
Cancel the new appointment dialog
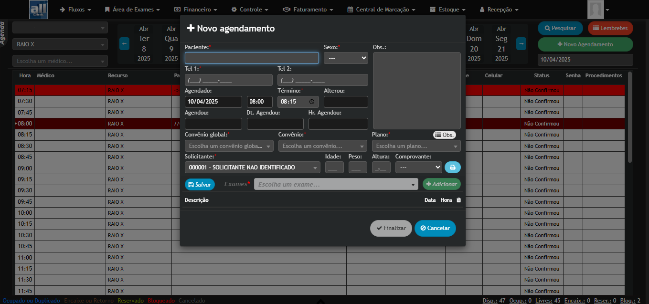[x=435, y=228]
